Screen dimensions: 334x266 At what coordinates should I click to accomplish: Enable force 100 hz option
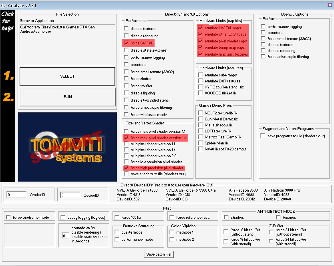tap(117, 218)
